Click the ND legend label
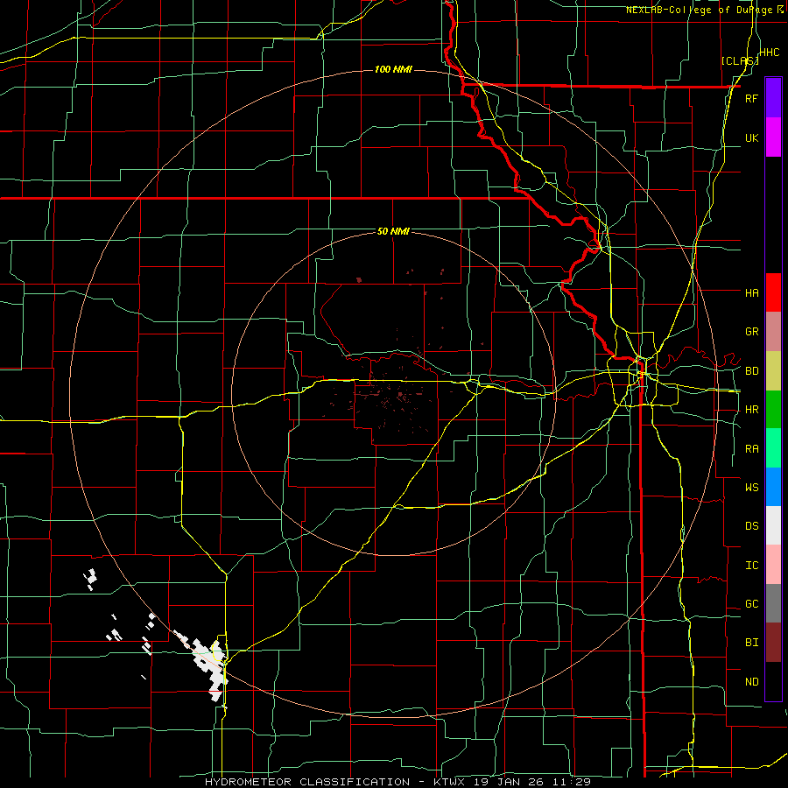The height and width of the screenshot is (788, 788). 751,682
